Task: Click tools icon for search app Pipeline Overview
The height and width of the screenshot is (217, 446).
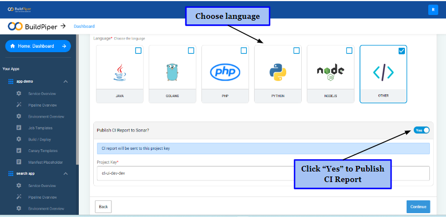Action: pyautogui.click(x=19, y=197)
